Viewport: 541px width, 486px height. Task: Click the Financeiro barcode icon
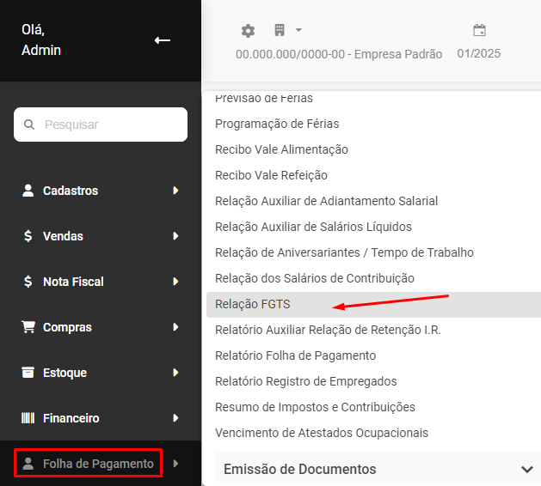(28, 418)
